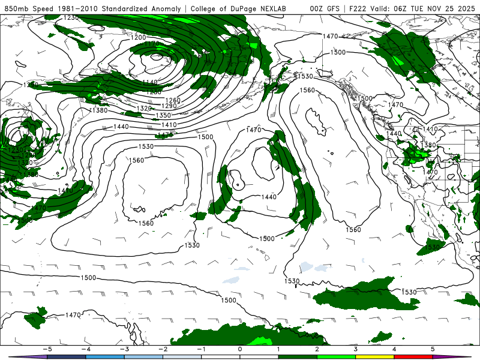Click the colorbar tick label '0'

pyautogui.click(x=240, y=349)
